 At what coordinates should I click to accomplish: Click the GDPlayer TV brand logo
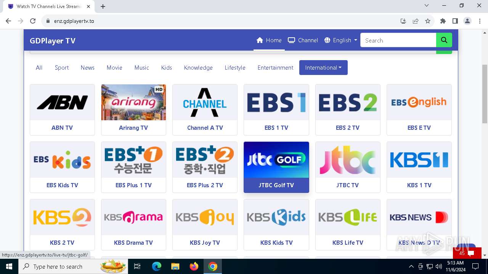[53, 41]
